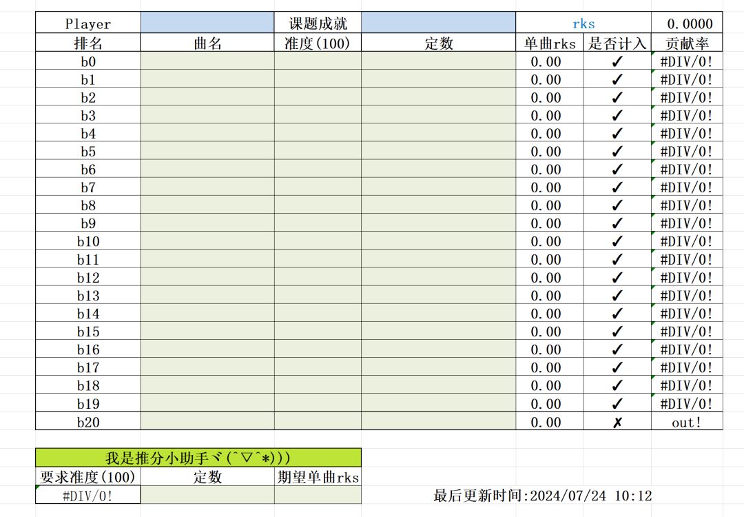Click the checkmark in row b10
The width and height of the screenshot is (744, 517).
(617, 241)
